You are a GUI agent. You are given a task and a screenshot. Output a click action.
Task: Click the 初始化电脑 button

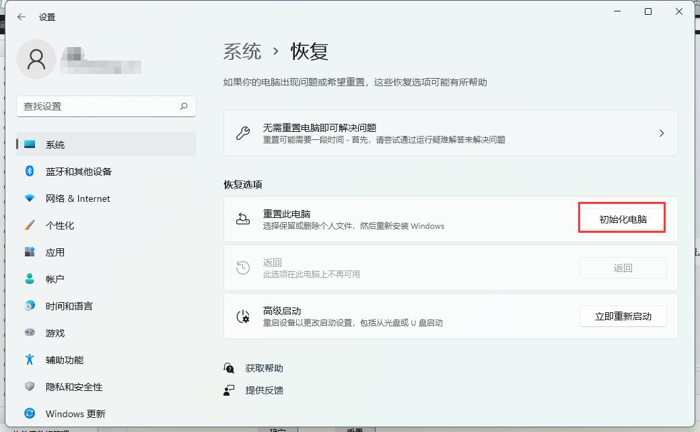point(622,218)
